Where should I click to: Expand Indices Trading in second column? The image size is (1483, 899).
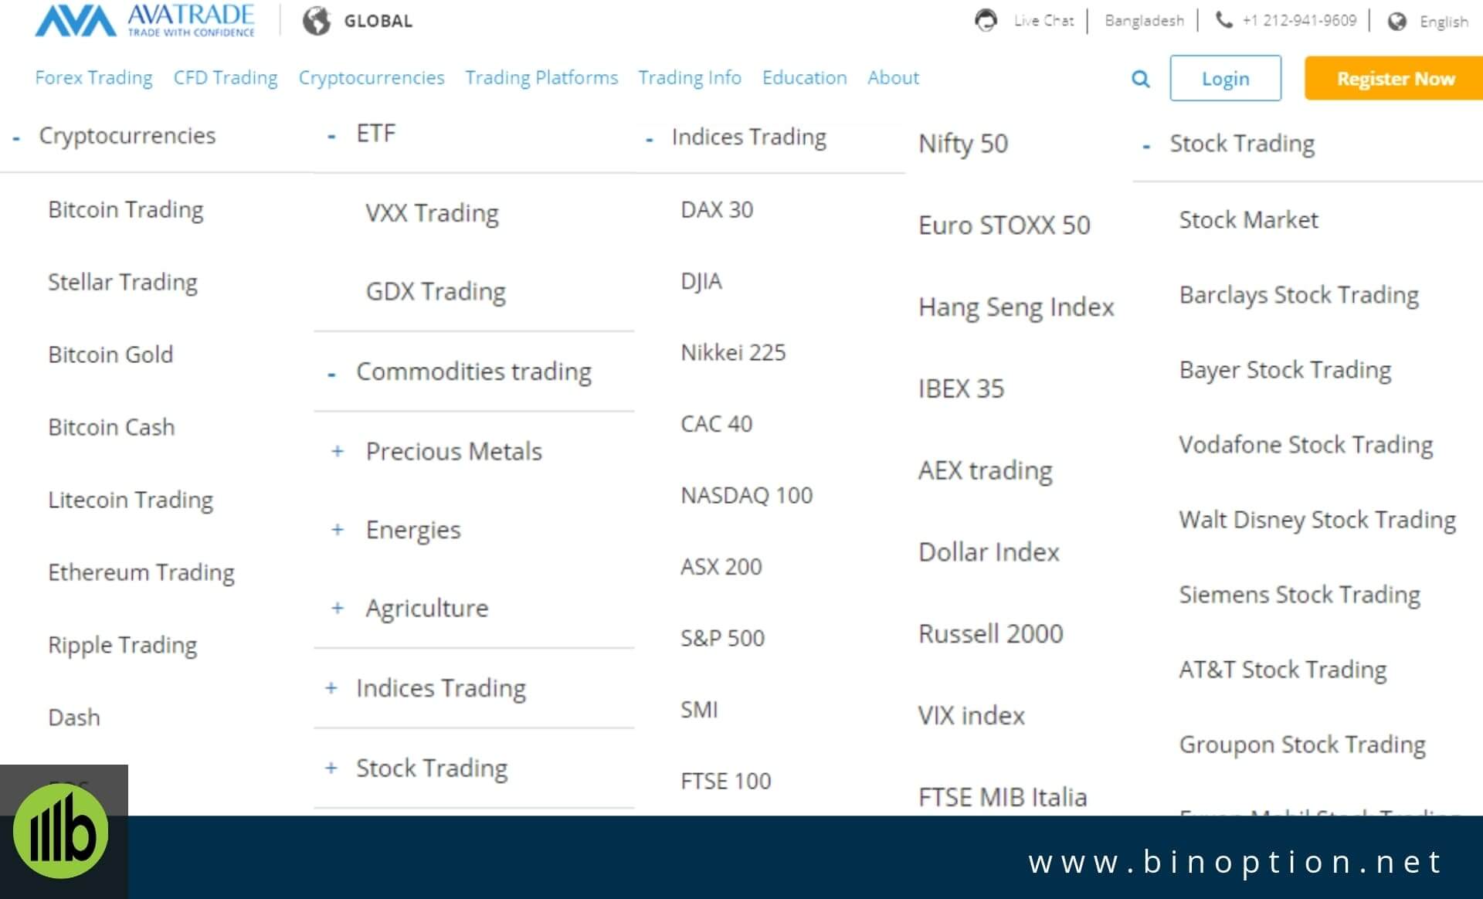click(331, 688)
